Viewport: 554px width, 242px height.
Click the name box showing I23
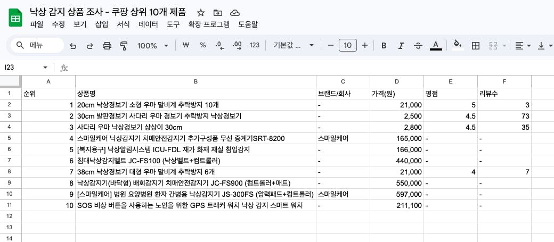[21, 68]
